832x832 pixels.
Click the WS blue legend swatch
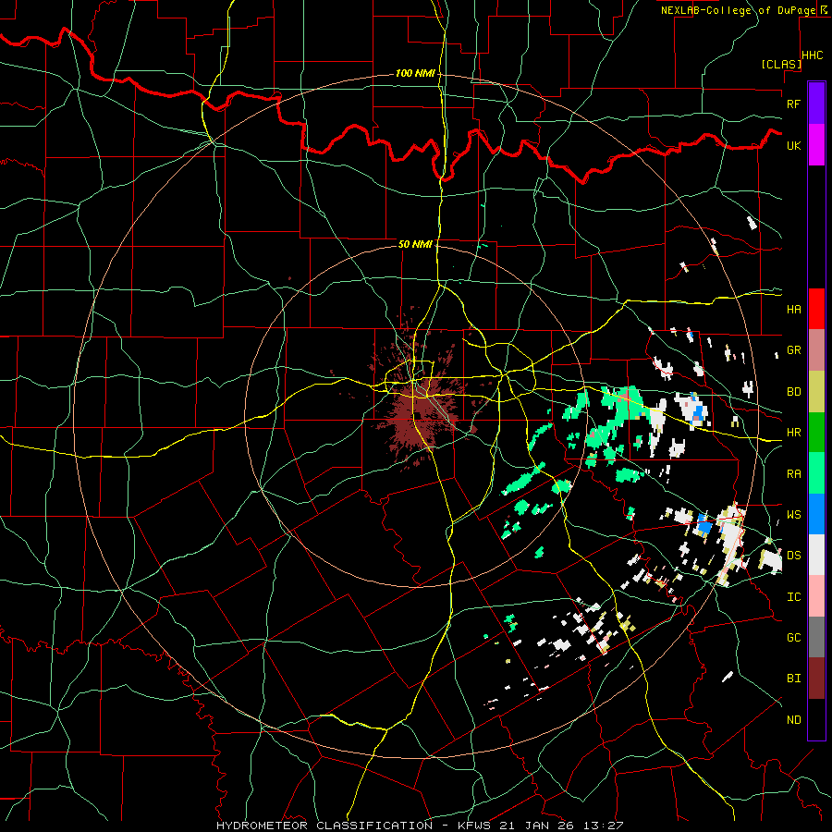click(x=816, y=514)
